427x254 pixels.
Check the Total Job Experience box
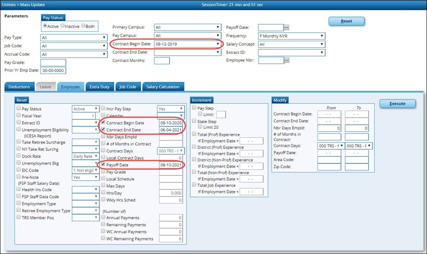tap(194, 185)
